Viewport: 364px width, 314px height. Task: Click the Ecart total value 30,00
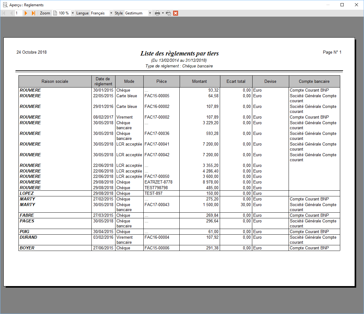point(246,205)
